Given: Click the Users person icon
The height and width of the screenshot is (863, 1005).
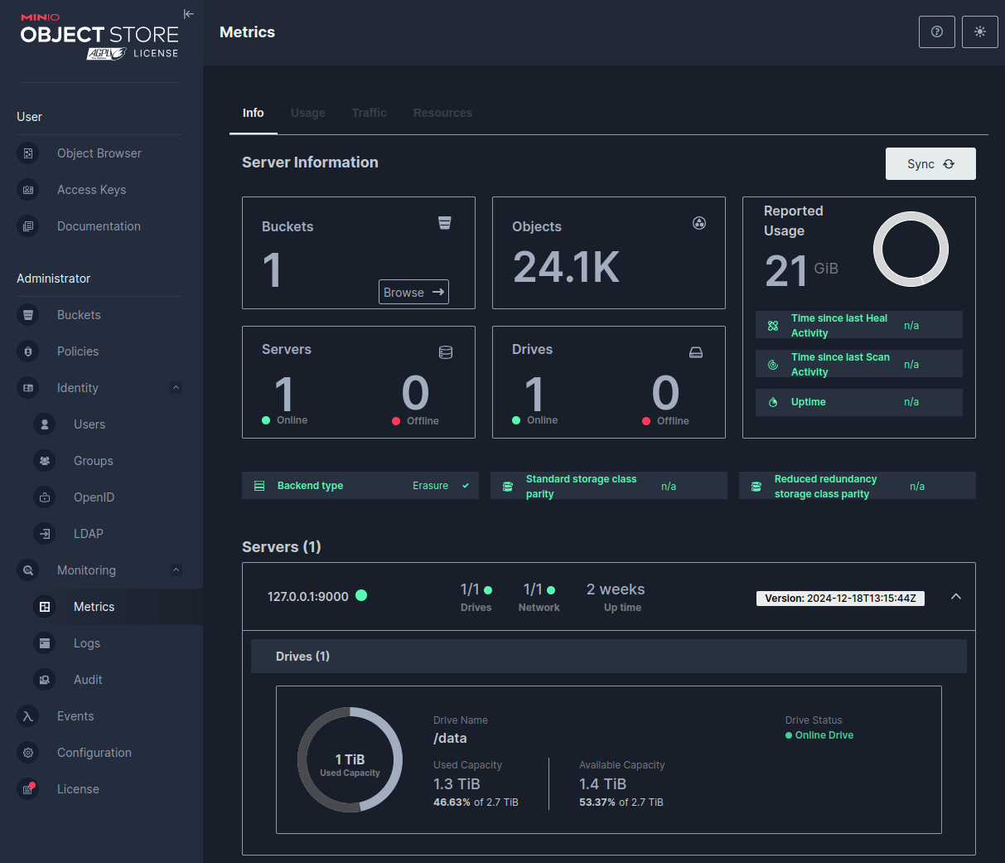Looking at the screenshot, I should point(45,424).
